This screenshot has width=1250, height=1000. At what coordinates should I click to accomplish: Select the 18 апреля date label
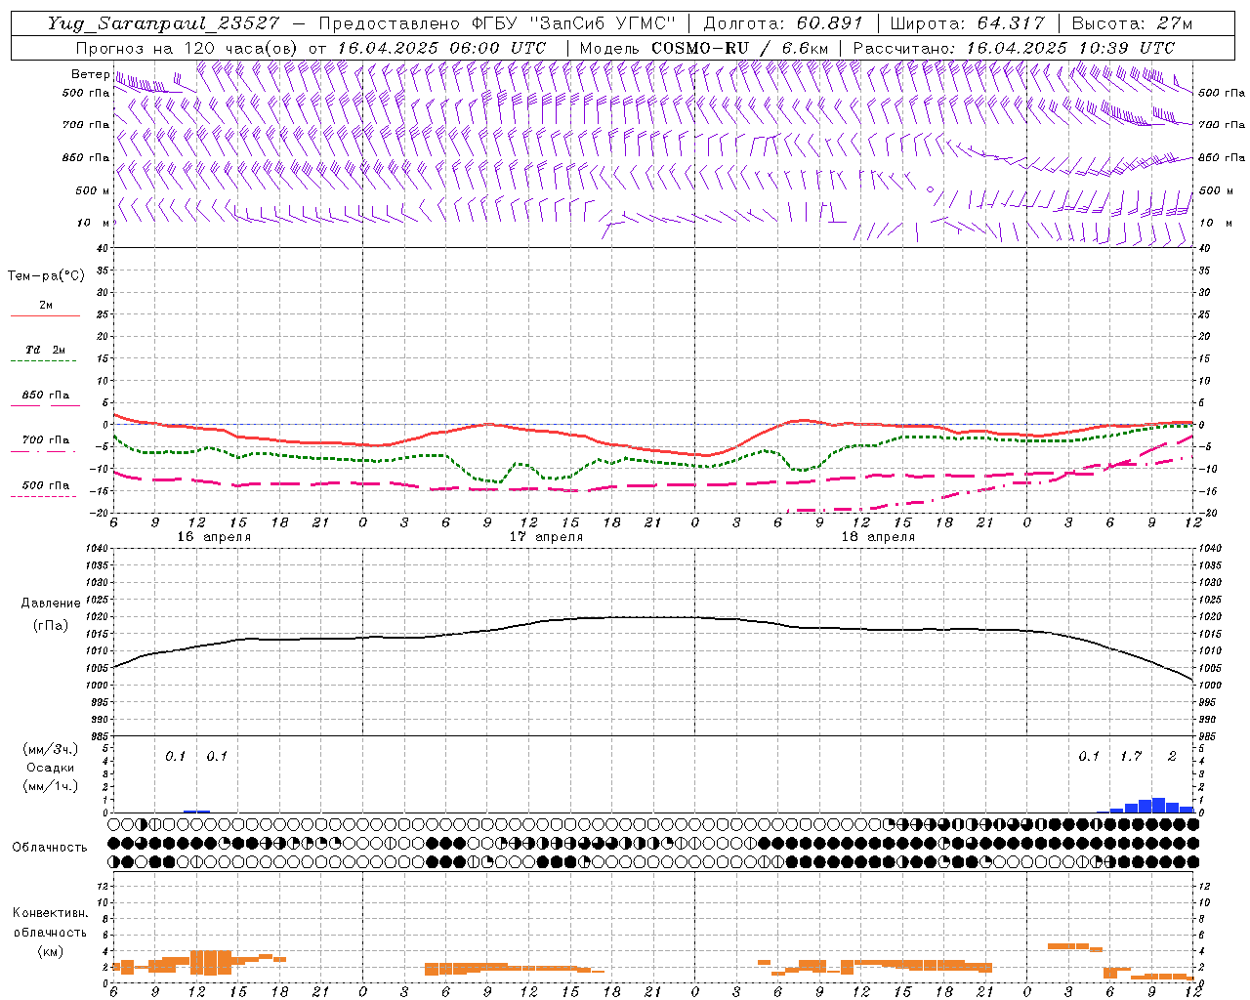coord(878,537)
